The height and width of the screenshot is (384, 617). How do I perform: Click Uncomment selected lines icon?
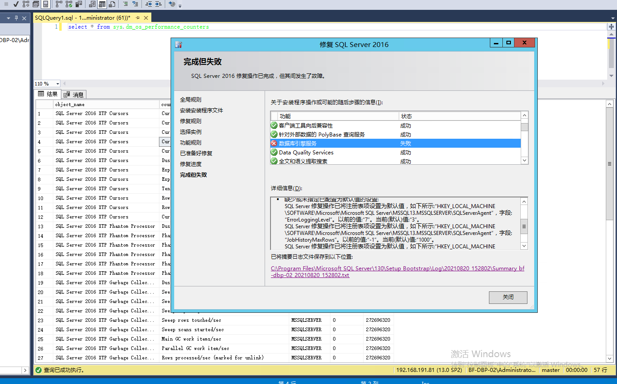(135, 4)
